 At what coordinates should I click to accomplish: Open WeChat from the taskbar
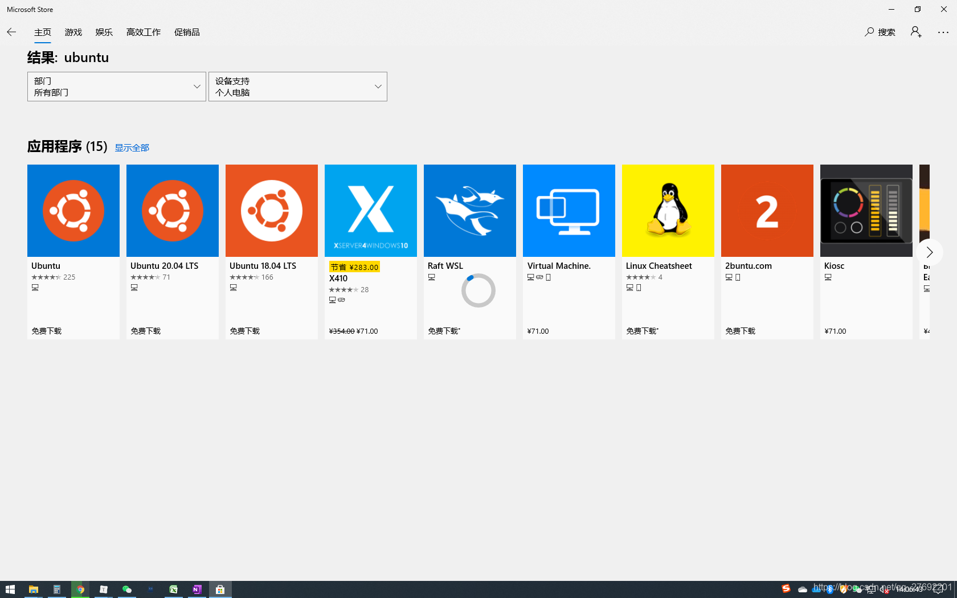pyautogui.click(x=127, y=589)
